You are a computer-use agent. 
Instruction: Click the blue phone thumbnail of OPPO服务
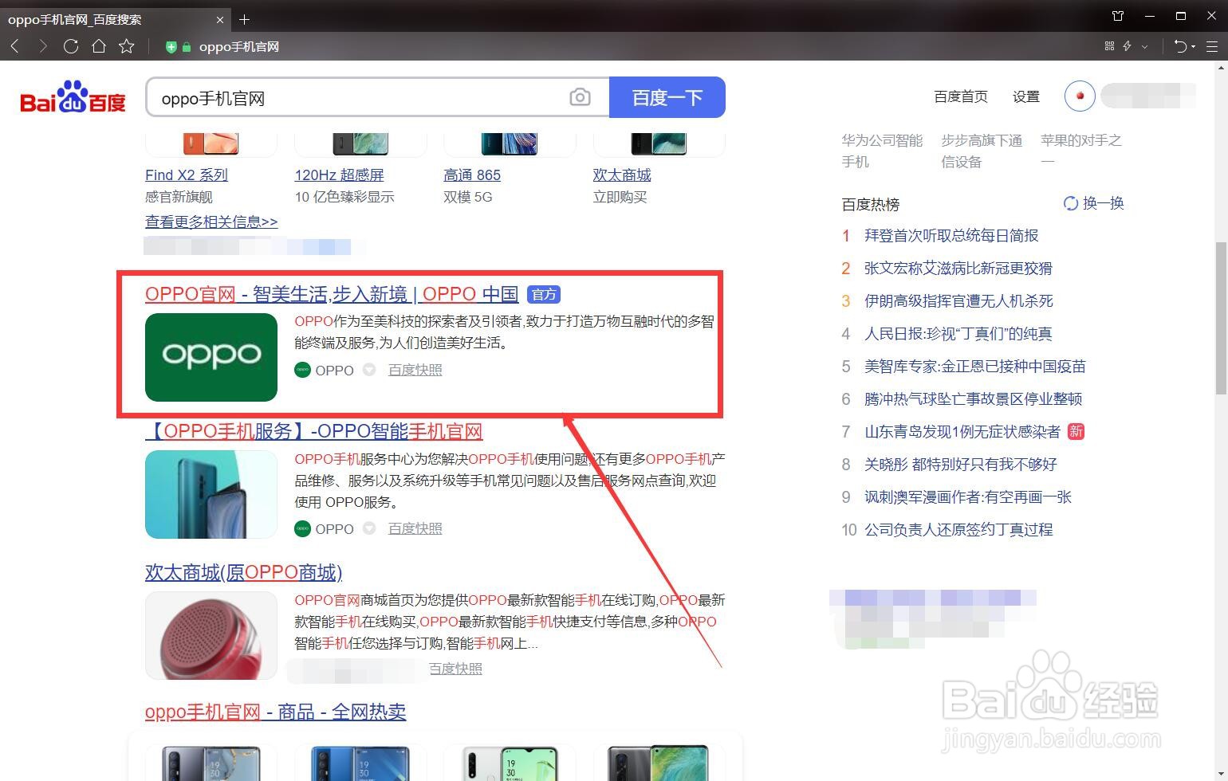[x=211, y=494]
